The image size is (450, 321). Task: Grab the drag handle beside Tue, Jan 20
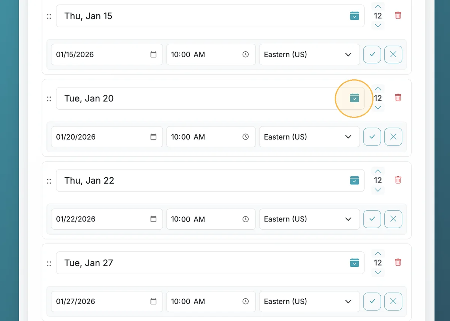49,99
